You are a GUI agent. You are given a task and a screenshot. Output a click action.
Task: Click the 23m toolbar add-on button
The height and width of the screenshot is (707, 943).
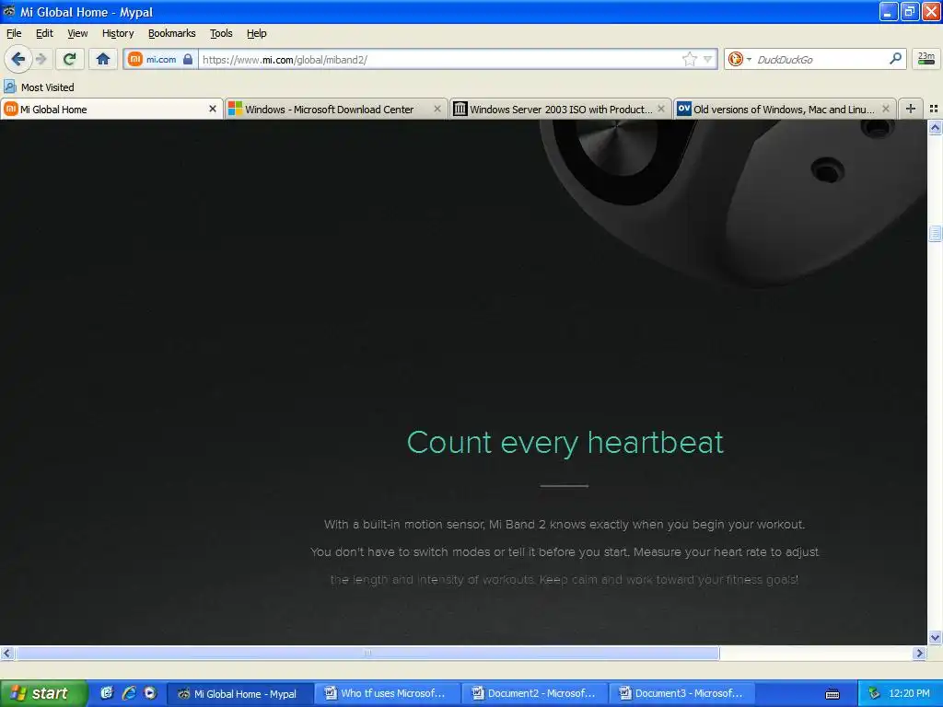coord(926,58)
